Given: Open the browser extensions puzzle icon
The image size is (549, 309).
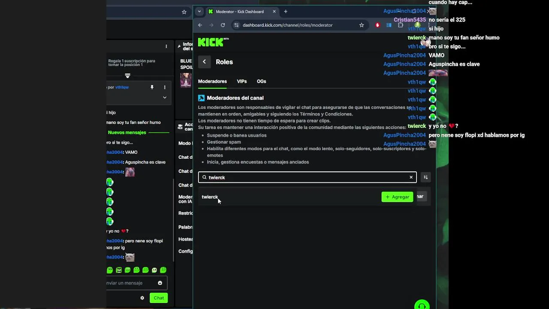Looking at the screenshot, I should pos(400,25).
